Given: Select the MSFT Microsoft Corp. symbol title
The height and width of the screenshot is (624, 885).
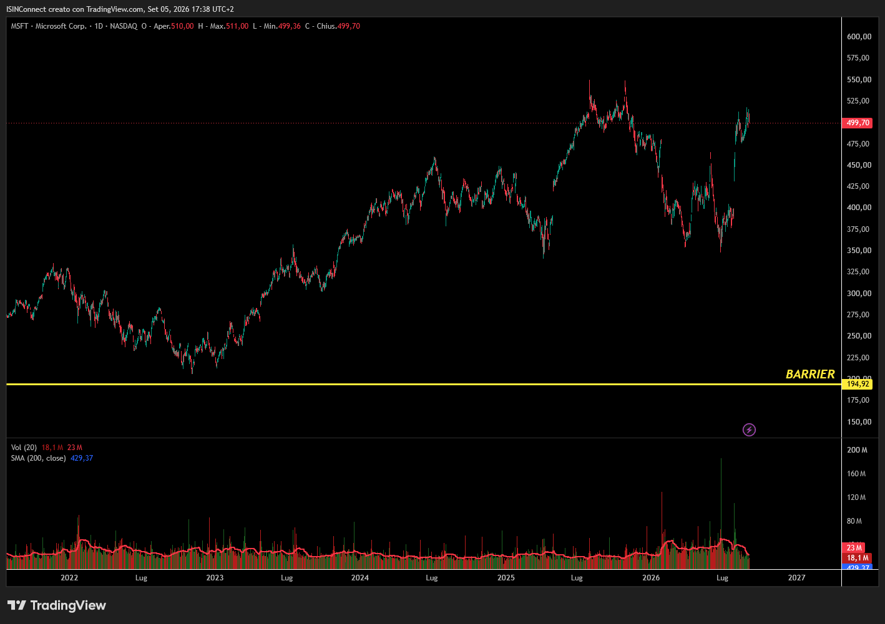Looking at the screenshot, I should pyautogui.click(x=49, y=26).
